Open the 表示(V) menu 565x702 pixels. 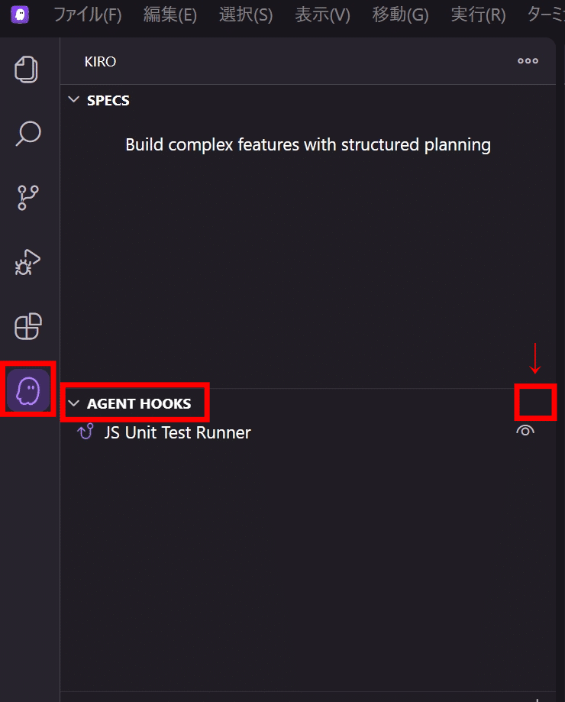click(x=323, y=15)
